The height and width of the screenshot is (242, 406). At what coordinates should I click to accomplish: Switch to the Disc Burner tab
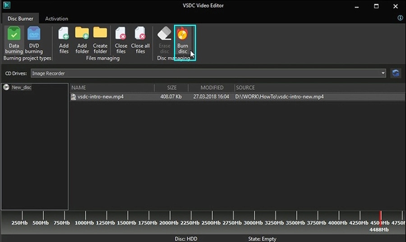(x=20, y=19)
